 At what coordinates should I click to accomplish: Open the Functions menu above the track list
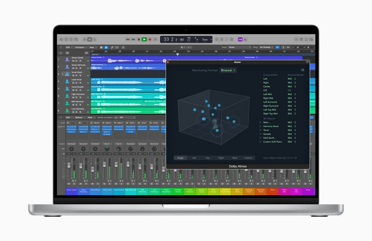[80, 47]
